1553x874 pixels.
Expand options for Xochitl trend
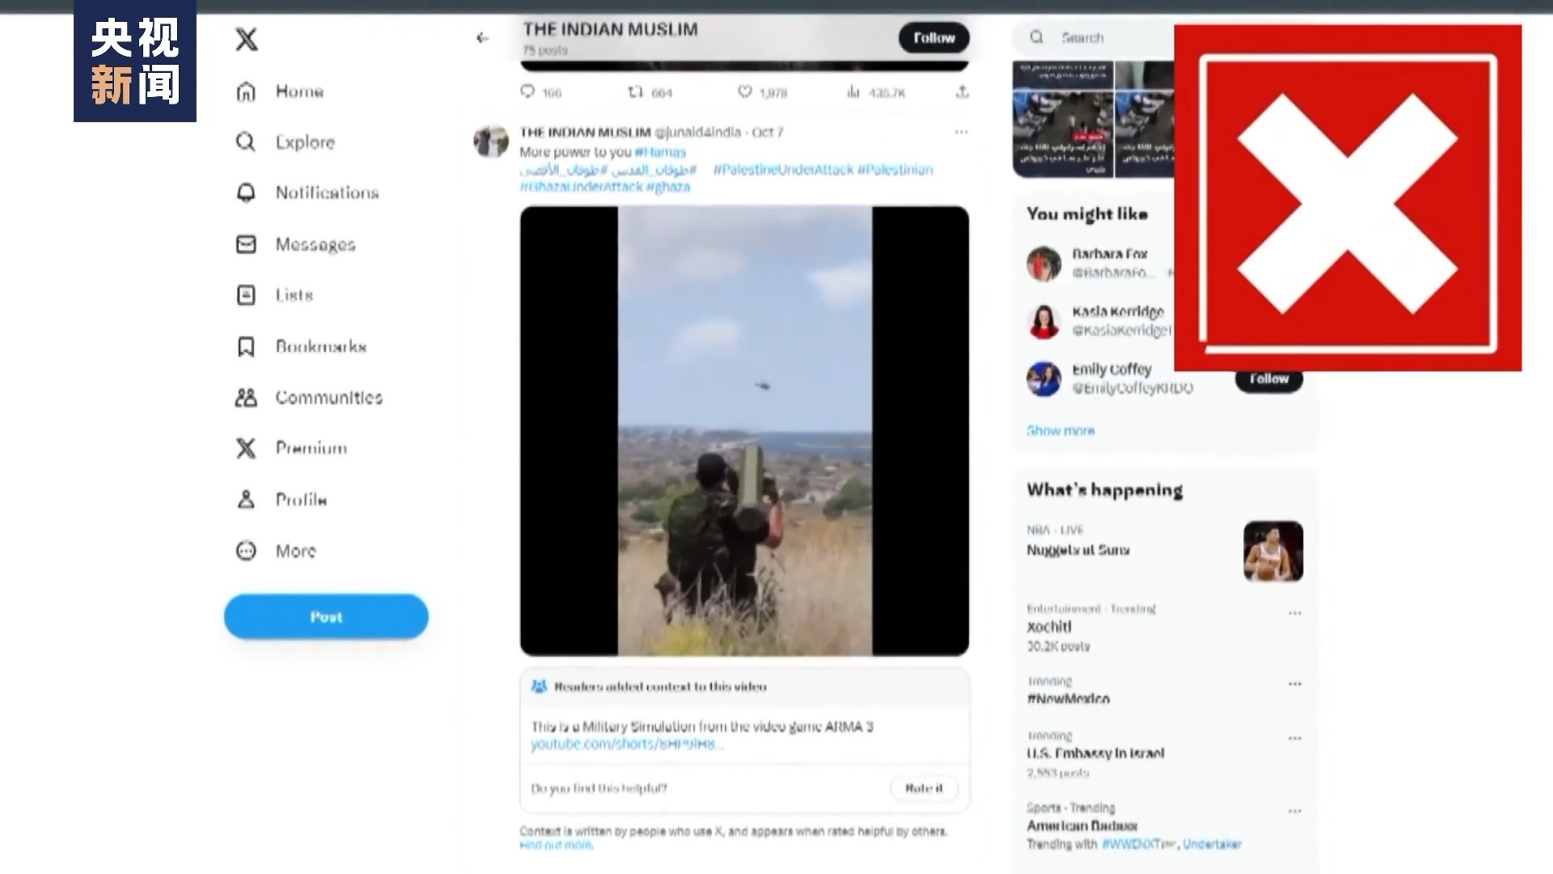tap(1295, 613)
